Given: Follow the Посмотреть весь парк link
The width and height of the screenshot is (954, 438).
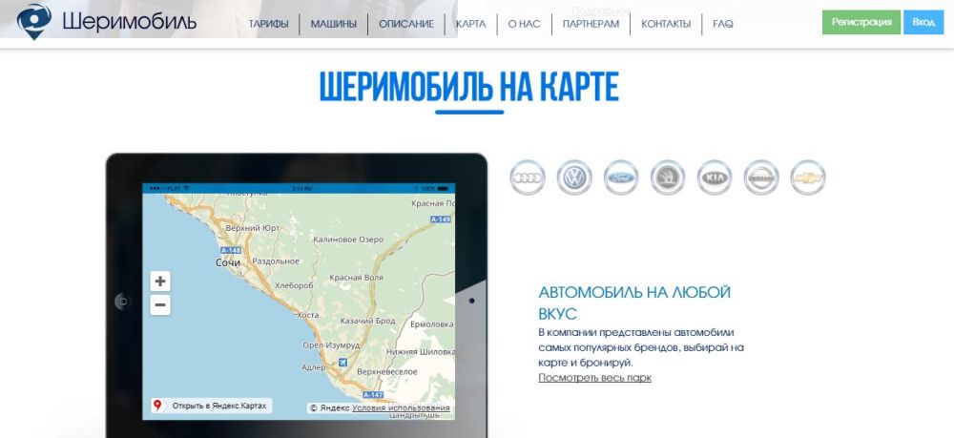Looking at the screenshot, I should click(594, 378).
